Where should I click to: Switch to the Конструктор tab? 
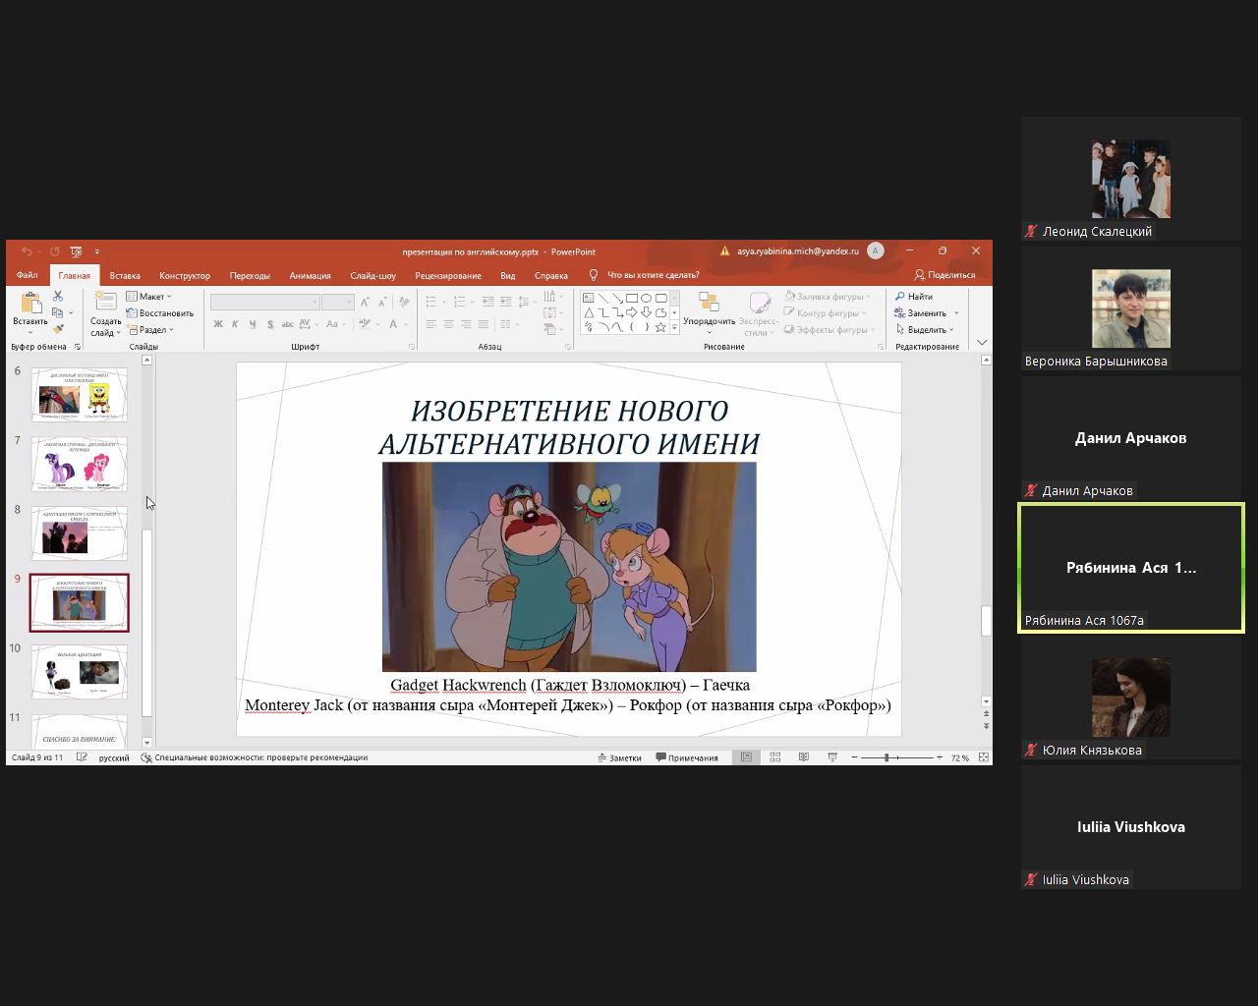click(185, 275)
